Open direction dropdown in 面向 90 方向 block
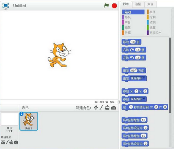The height and width of the screenshot is (149, 174). [x=136, y=70]
